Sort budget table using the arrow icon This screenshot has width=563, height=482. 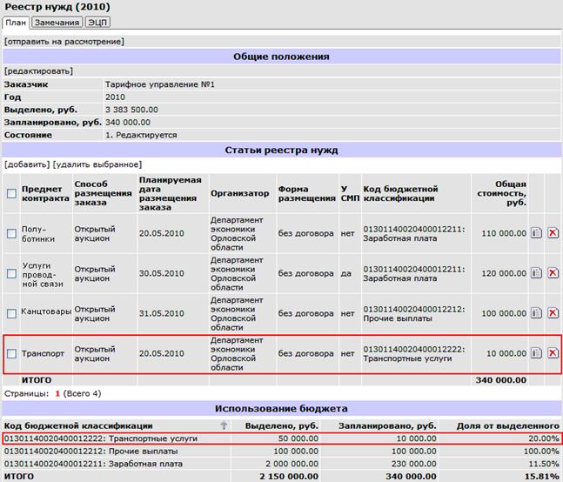(224, 425)
